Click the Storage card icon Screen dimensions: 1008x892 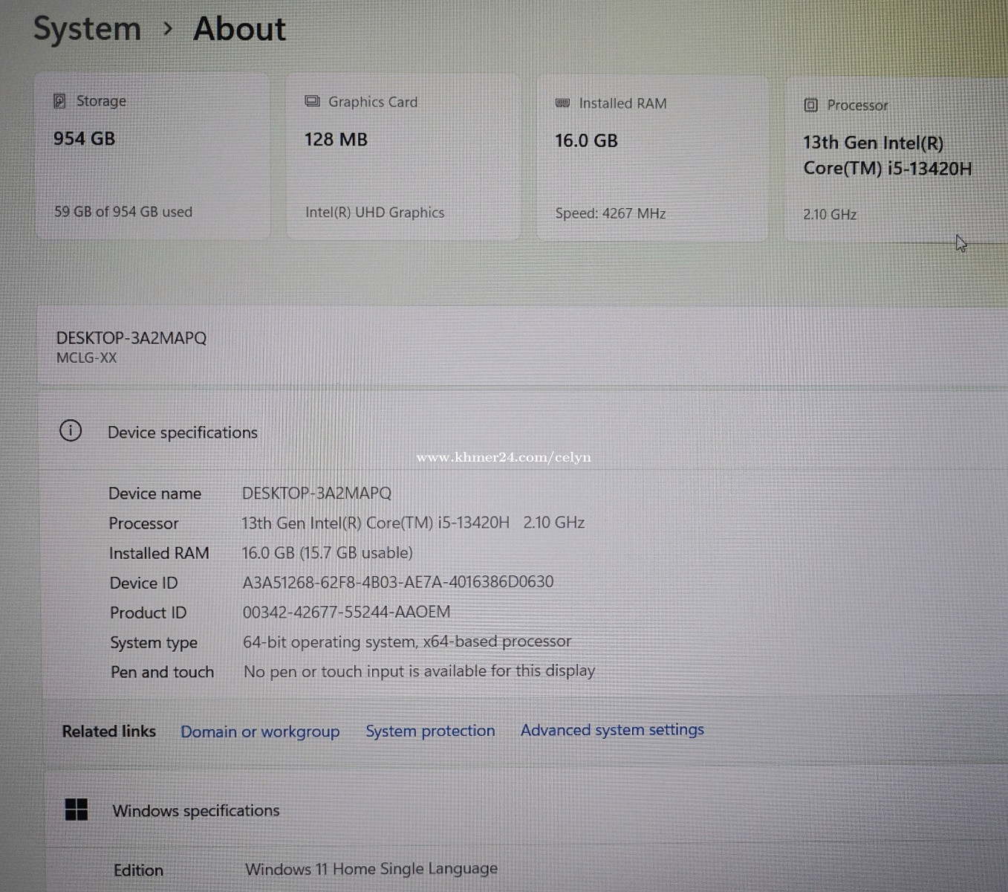click(59, 101)
